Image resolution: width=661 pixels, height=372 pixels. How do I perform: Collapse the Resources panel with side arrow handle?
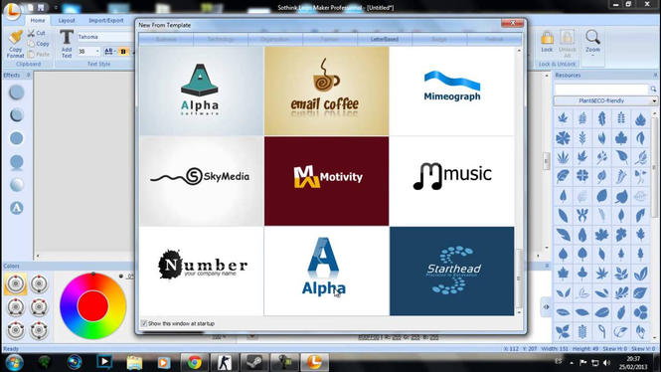546,307
